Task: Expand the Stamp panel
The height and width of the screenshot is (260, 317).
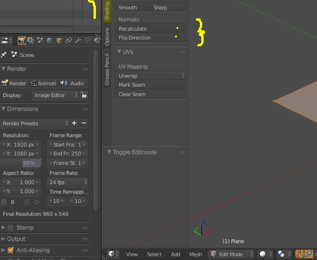Action: coord(3,227)
